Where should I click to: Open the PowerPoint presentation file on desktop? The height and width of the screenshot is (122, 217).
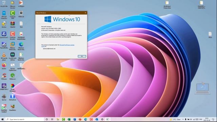tap(21, 4)
